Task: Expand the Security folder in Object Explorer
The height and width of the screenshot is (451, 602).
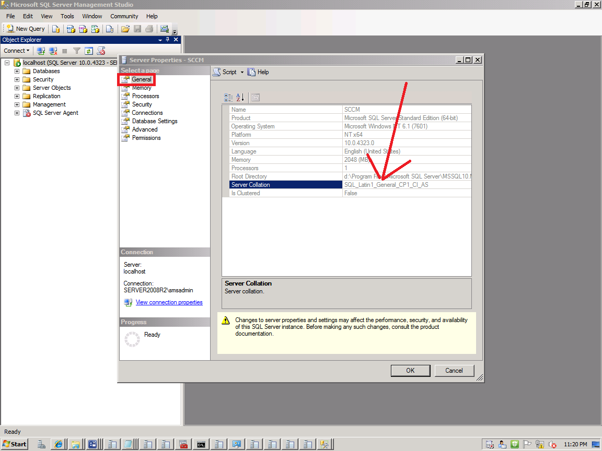Action: [x=17, y=79]
